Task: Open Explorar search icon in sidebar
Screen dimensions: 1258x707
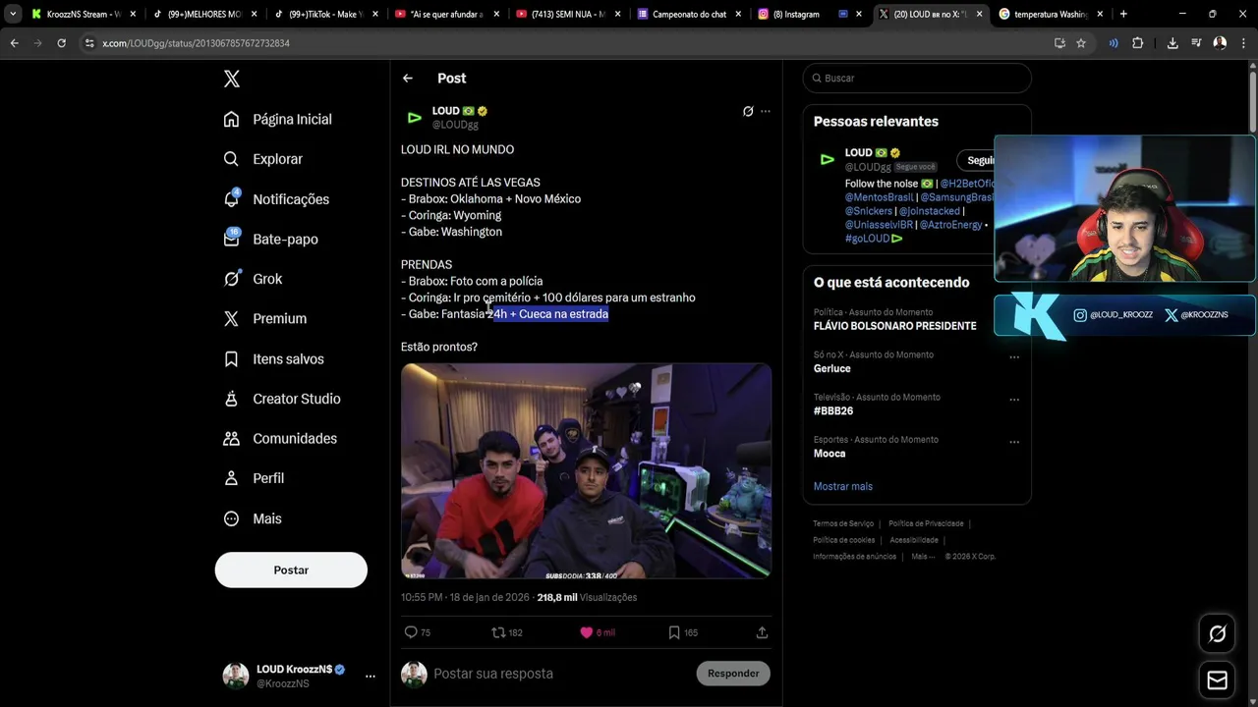Action: click(231, 159)
